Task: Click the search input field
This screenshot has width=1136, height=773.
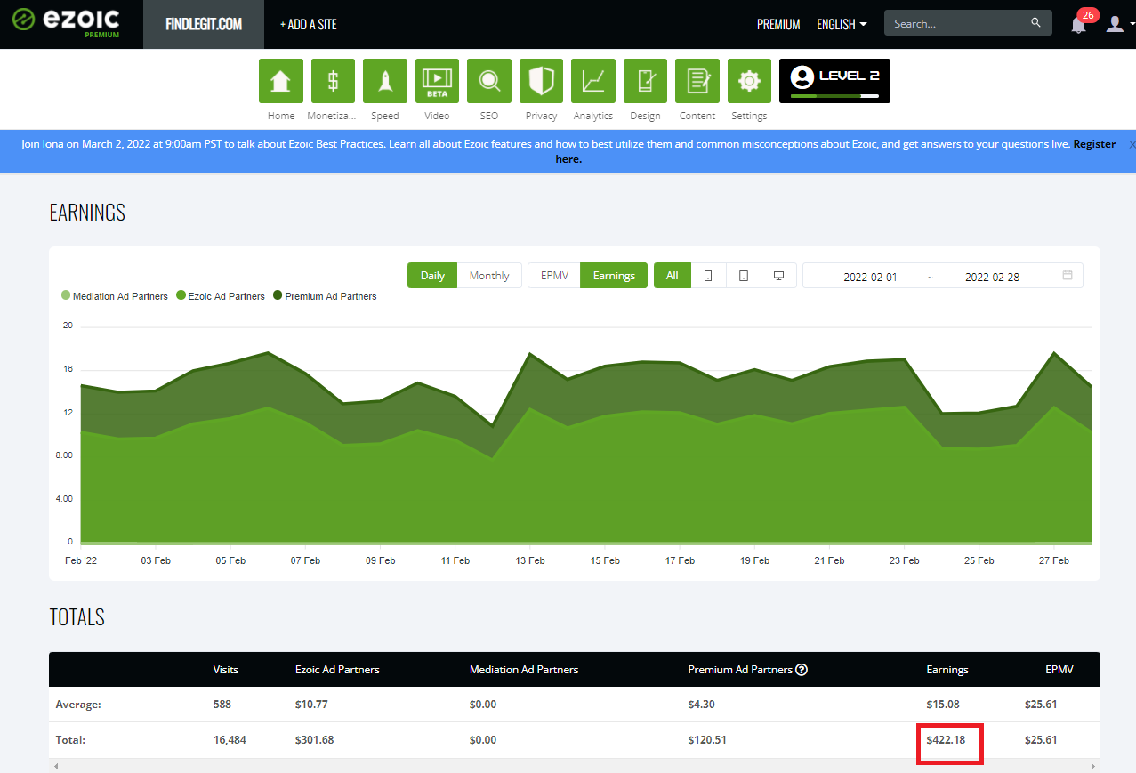Action: tap(959, 23)
